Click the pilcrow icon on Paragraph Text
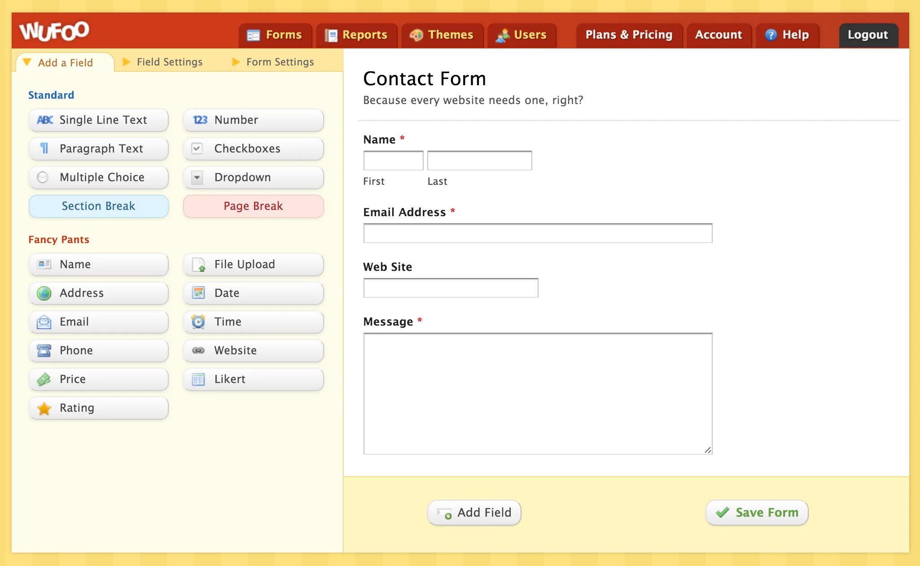The height and width of the screenshot is (566, 920). pyautogui.click(x=44, y=148)
